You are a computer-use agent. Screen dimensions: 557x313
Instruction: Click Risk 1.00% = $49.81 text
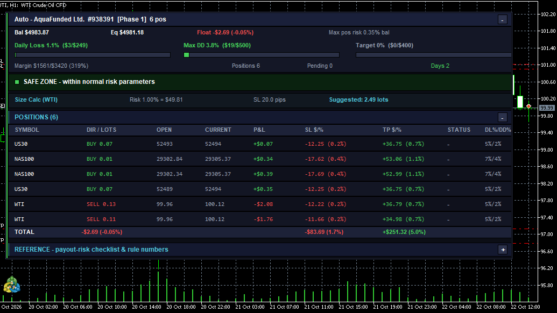[x=156, y=99]
